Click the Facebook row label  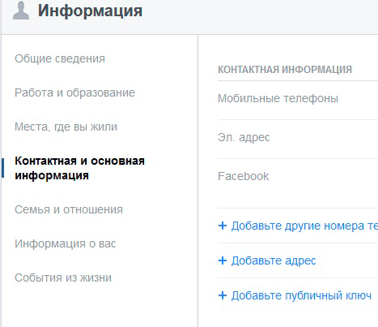tap(243, 176)
